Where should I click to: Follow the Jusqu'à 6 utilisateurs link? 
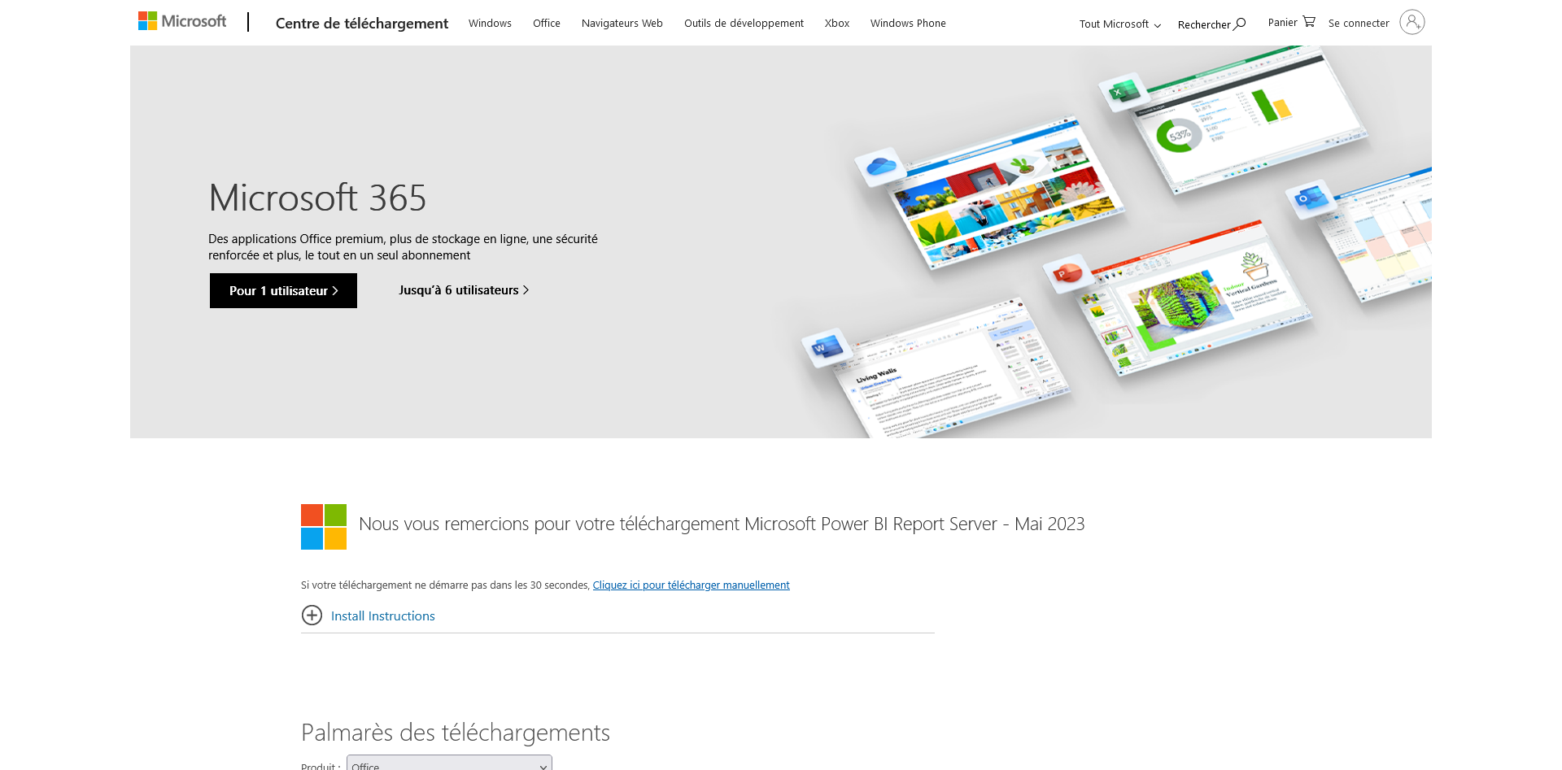click(464, 290)
